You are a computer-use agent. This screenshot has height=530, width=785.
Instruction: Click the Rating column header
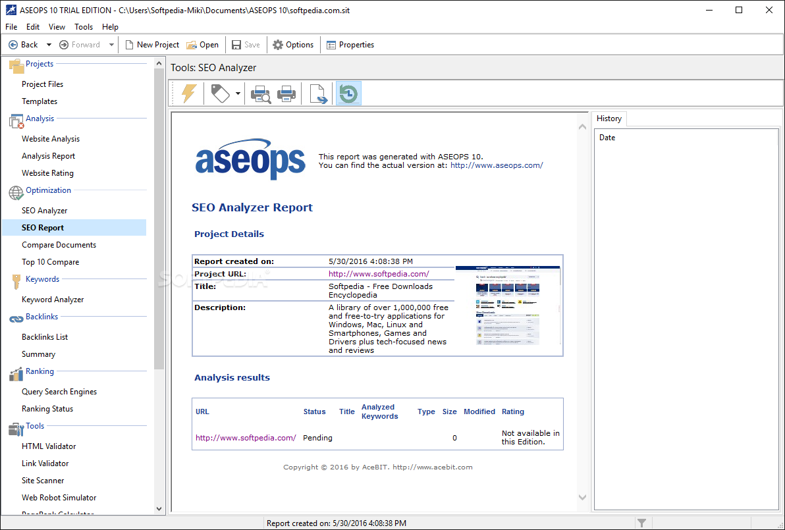tap(513, 411)
